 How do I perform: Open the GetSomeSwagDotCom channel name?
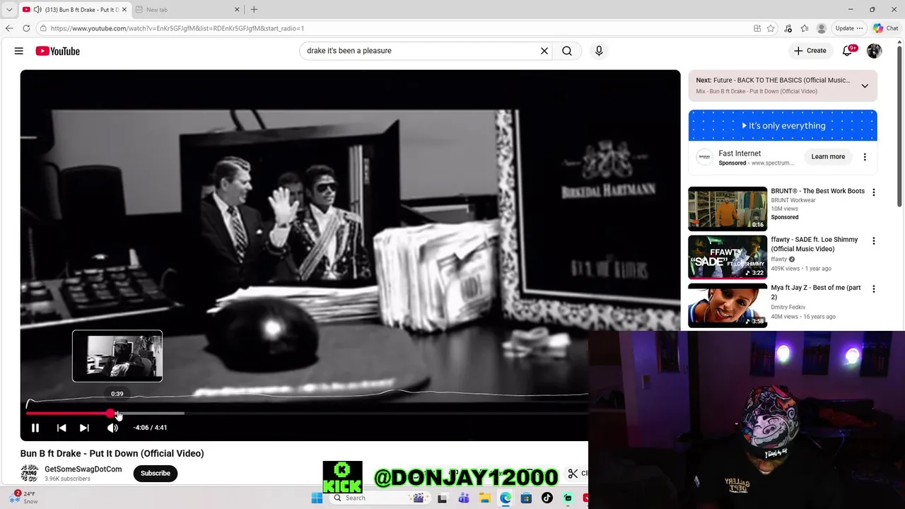(83, 469)
